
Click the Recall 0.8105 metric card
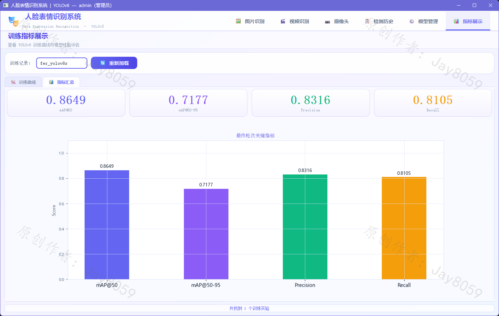pyautogui.click(x=433, y=103)
